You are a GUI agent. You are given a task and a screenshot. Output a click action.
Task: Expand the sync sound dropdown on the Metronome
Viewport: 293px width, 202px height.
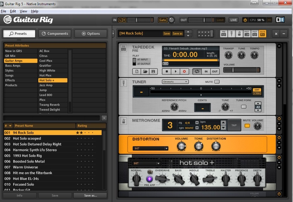(x=197, y=127)
